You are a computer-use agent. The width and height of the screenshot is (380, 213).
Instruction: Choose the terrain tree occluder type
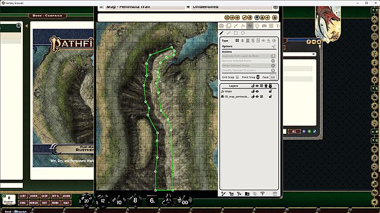[242, 41]
